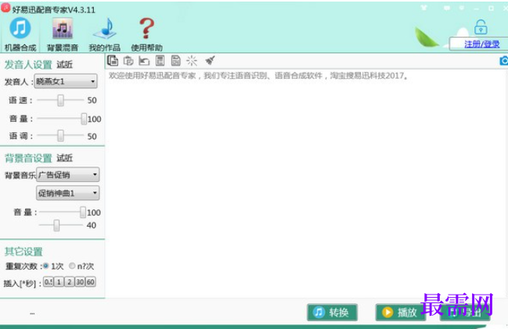508x329 pixels.
Task: Click the text template toolbar icon
Action: (x=160, y=60)
